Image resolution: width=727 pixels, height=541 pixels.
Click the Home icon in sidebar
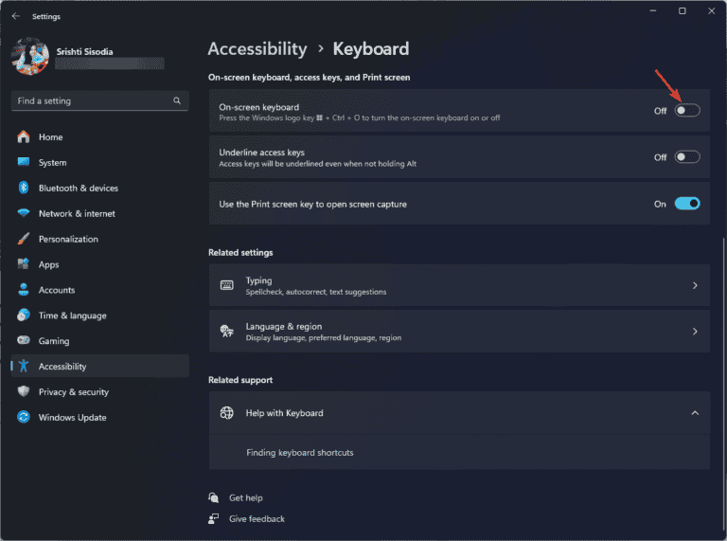point(24,137)
